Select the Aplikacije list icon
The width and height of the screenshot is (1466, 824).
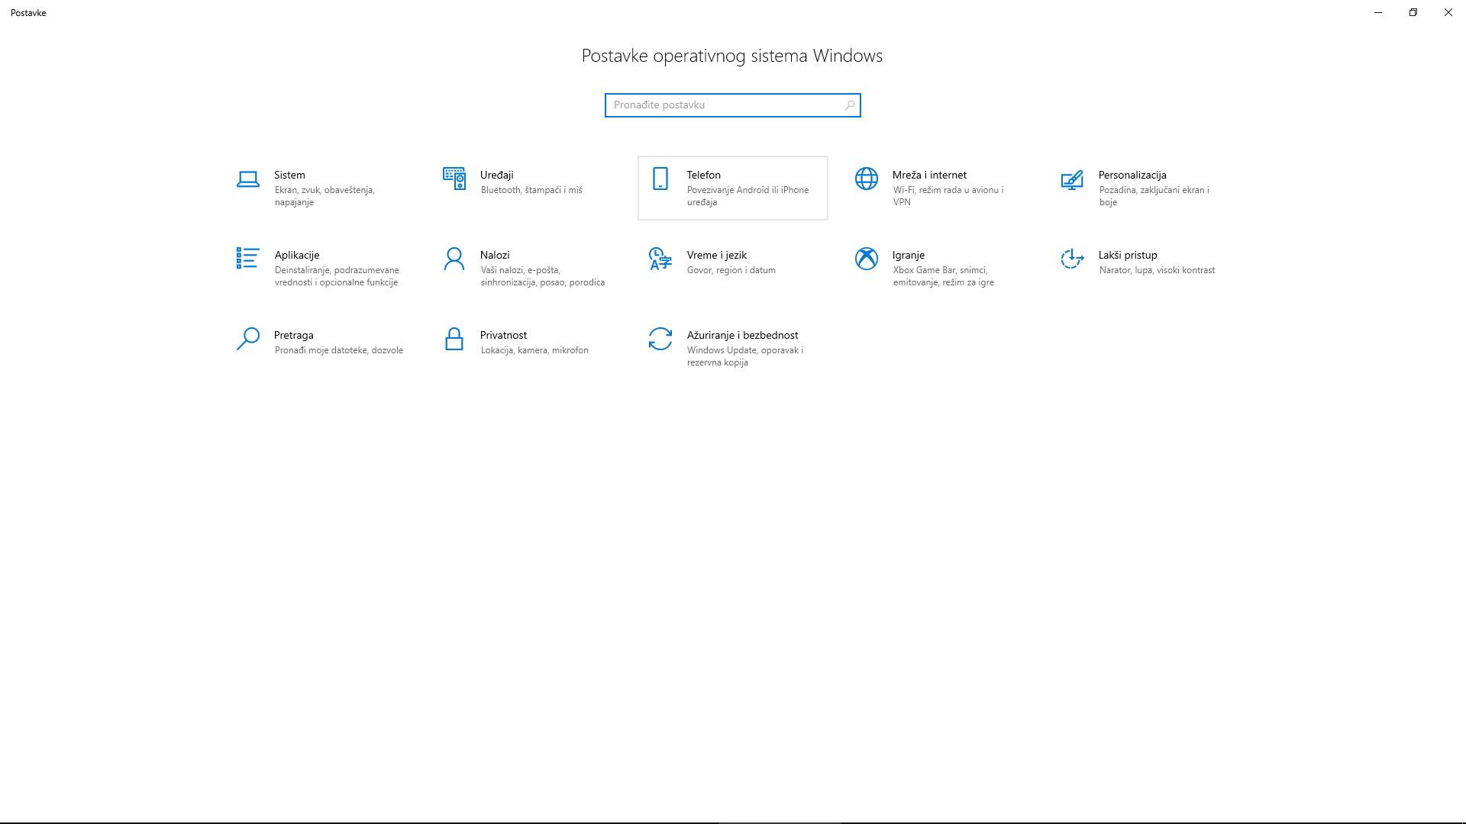click(248, 259)
